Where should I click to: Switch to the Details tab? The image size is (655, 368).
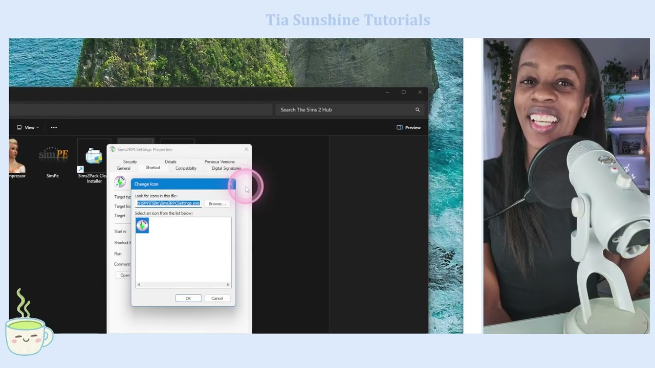170,162
